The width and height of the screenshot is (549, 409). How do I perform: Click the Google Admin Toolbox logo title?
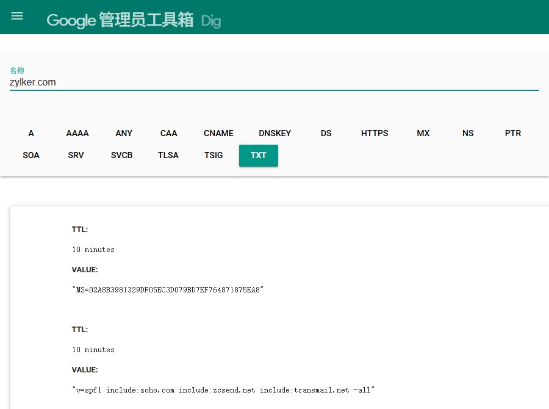pyautogui.click(x=120, y=20)
